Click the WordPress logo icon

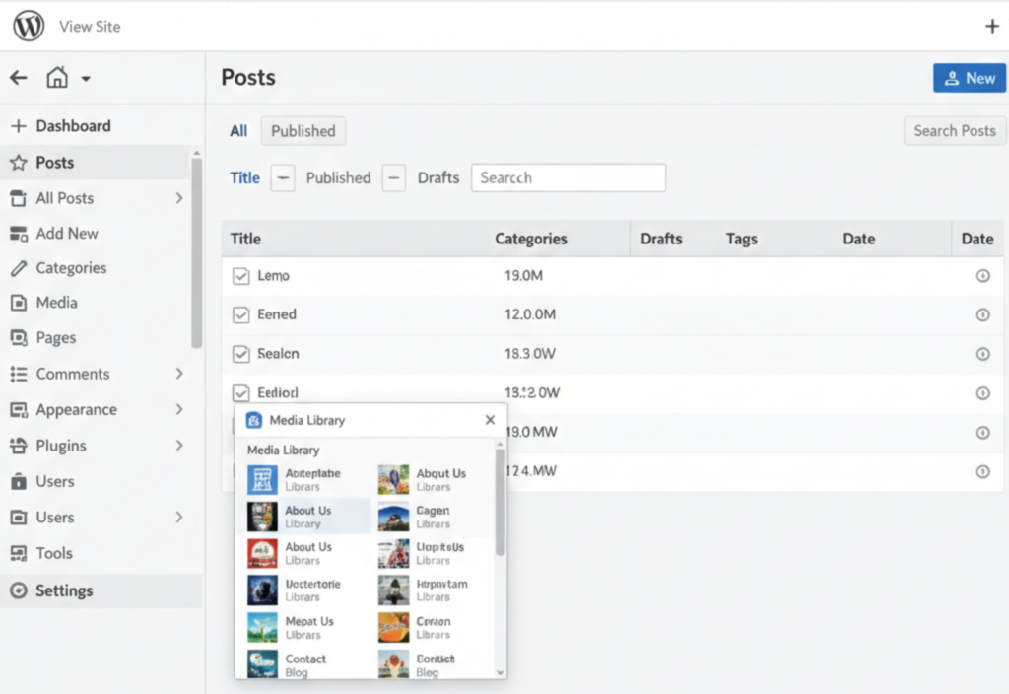(x=29, y=26)
